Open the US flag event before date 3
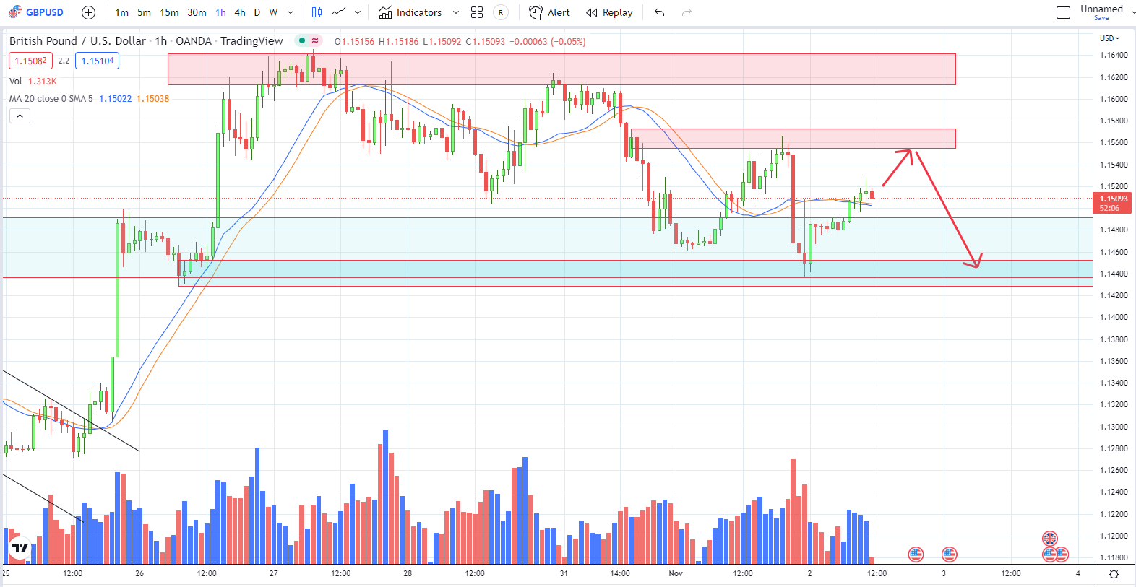This screenshot has width=1136, height=587. [x=916, y=555]
